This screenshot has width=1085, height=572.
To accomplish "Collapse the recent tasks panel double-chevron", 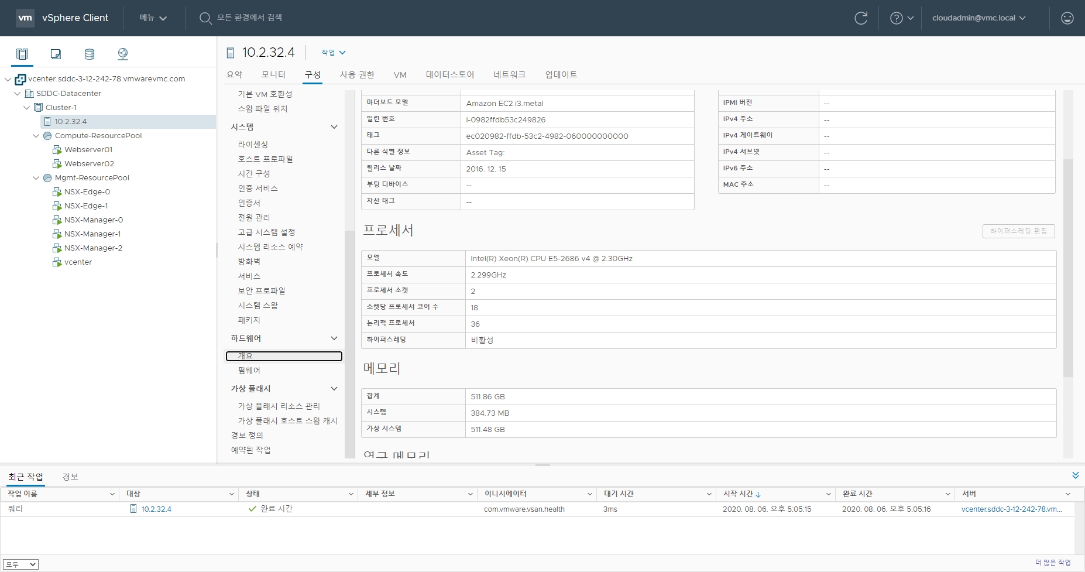I will coord(1075,475).
